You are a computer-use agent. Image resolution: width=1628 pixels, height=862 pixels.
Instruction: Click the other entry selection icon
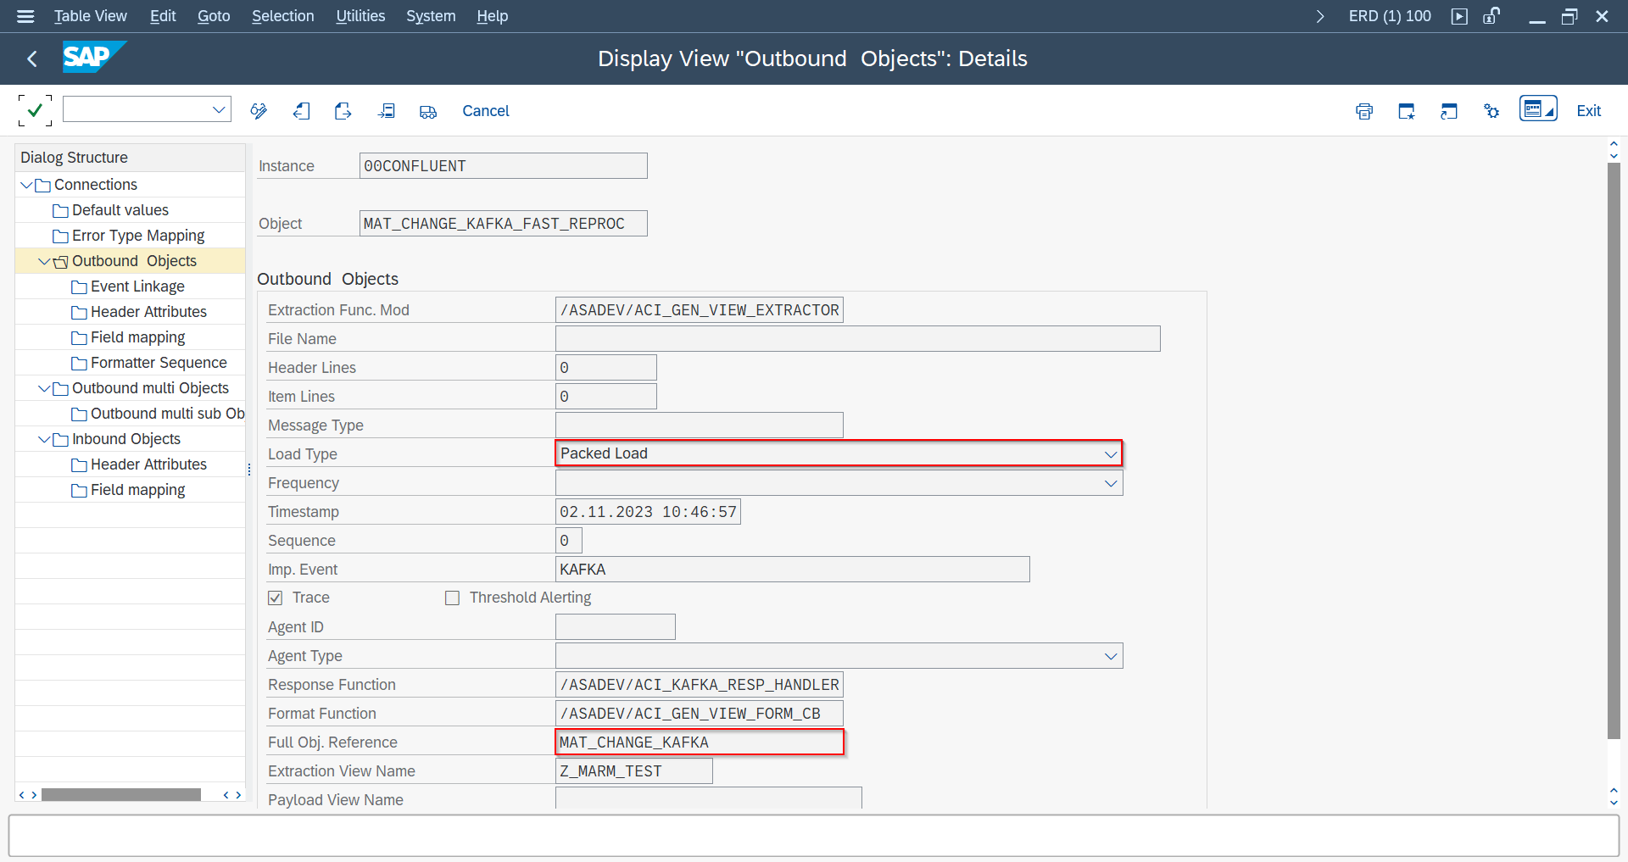point(386,111)
